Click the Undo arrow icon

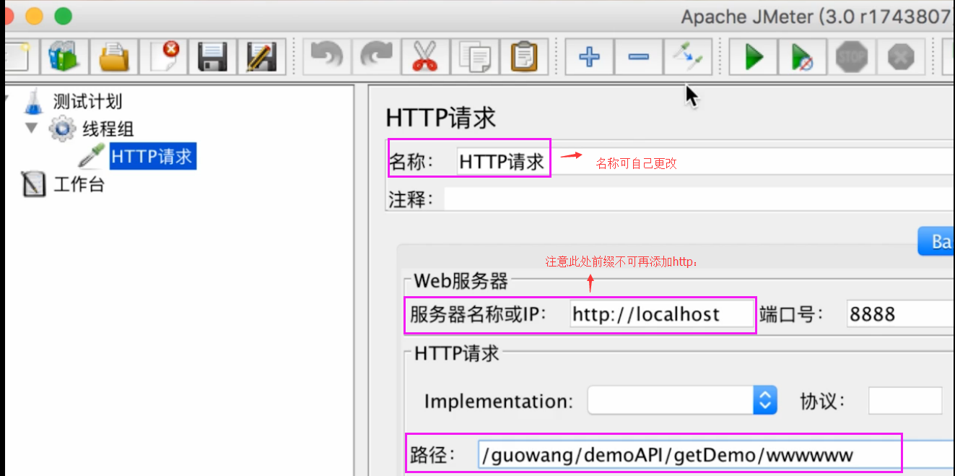[x=327, y=56]
